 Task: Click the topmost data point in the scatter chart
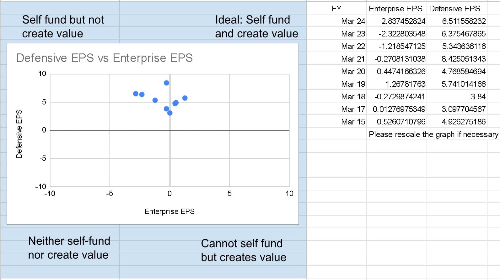pyautogui.click(x=166, y=83)
